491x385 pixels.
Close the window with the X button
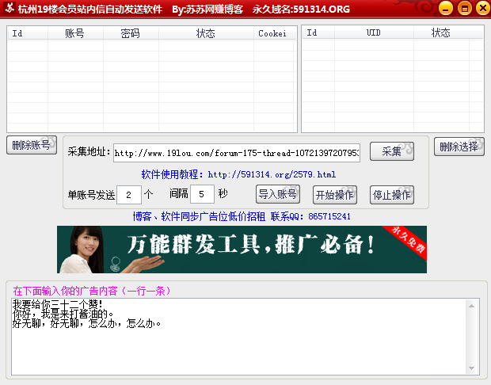(x=483, y=9)
